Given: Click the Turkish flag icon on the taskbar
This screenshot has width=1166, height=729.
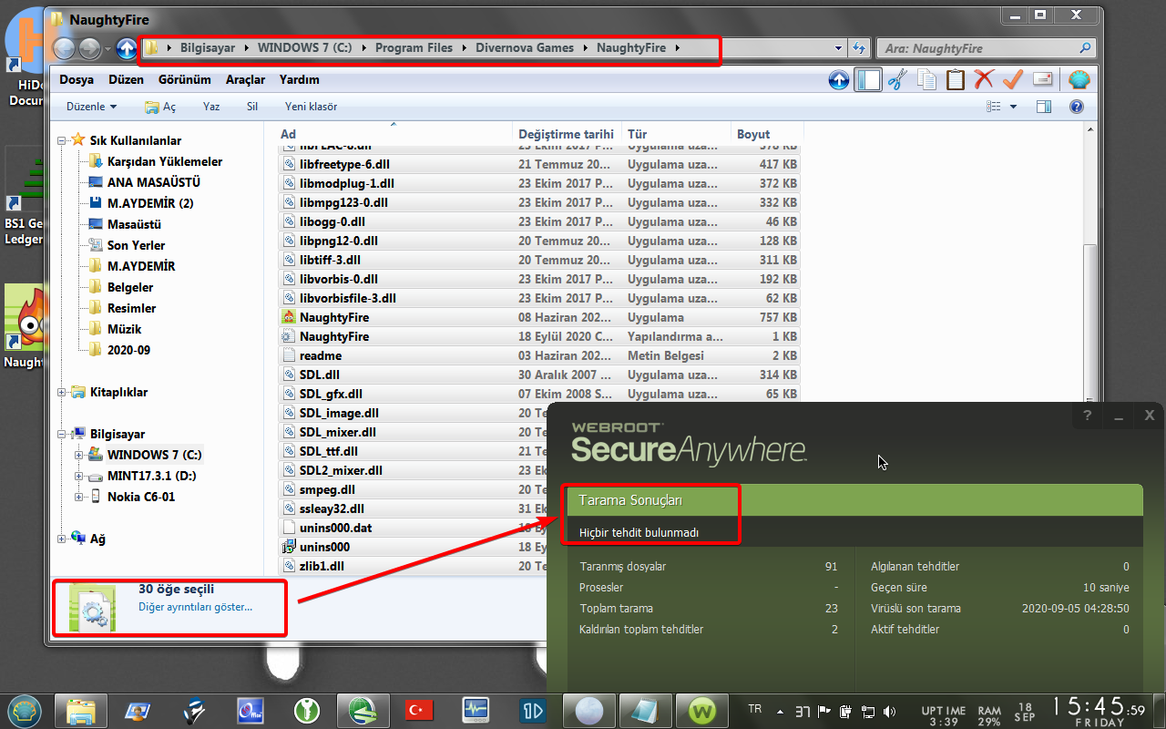Looking at the screenshot, I should (x=419, y=708).
